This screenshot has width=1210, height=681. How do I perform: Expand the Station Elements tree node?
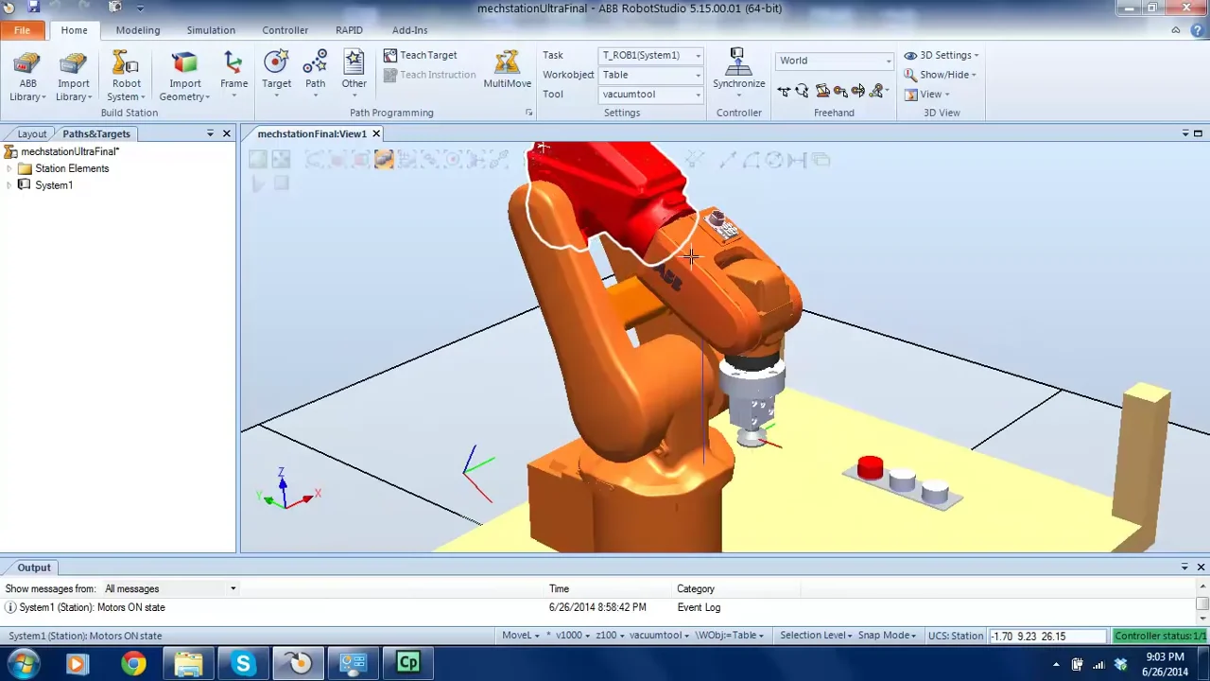[x=9, y=168]
